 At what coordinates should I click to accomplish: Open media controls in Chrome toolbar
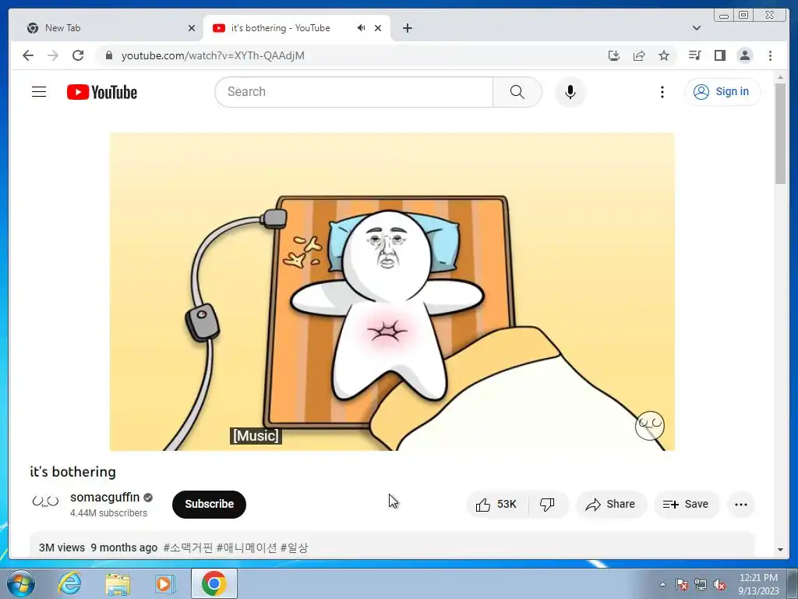[694, 55]
